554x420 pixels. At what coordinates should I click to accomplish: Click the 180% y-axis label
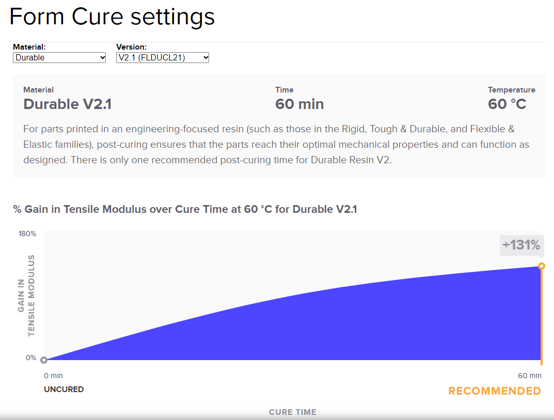coord(27,234)
